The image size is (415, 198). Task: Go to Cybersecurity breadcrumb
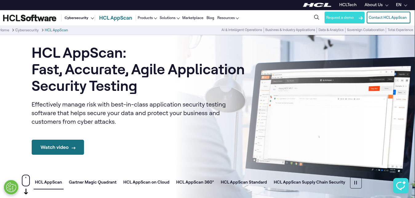point(27,30)
